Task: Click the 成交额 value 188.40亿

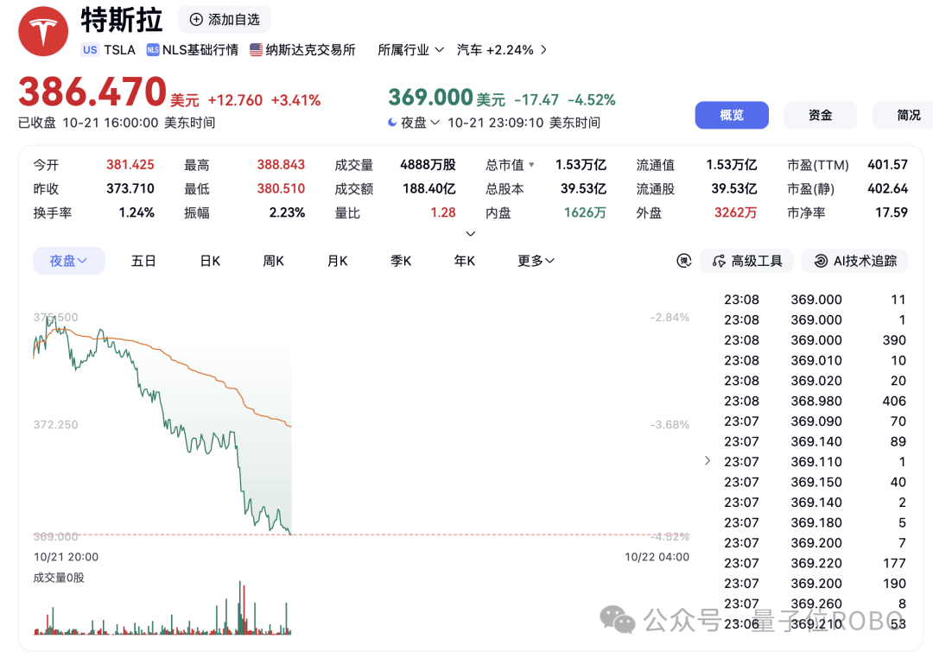Action: (x=429, y=188)
